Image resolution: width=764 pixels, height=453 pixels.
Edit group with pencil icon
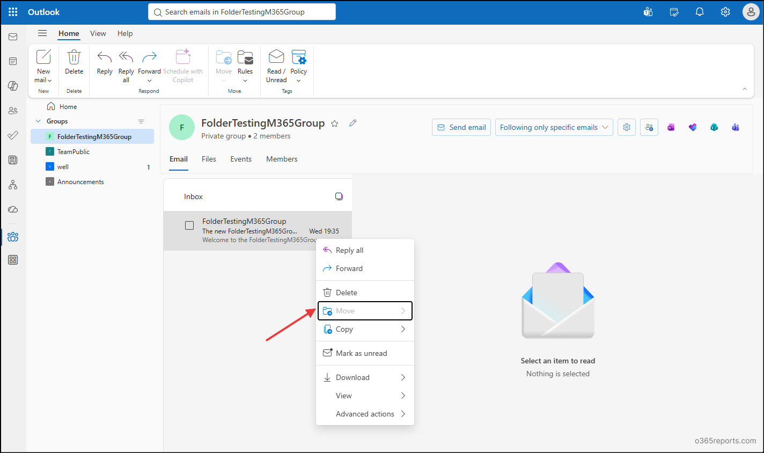coord(352,123)
